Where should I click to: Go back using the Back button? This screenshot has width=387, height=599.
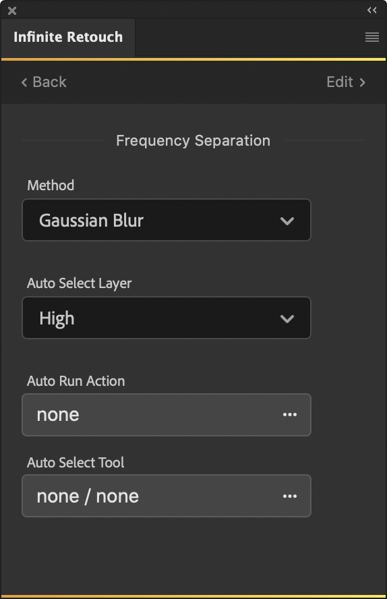44,82
